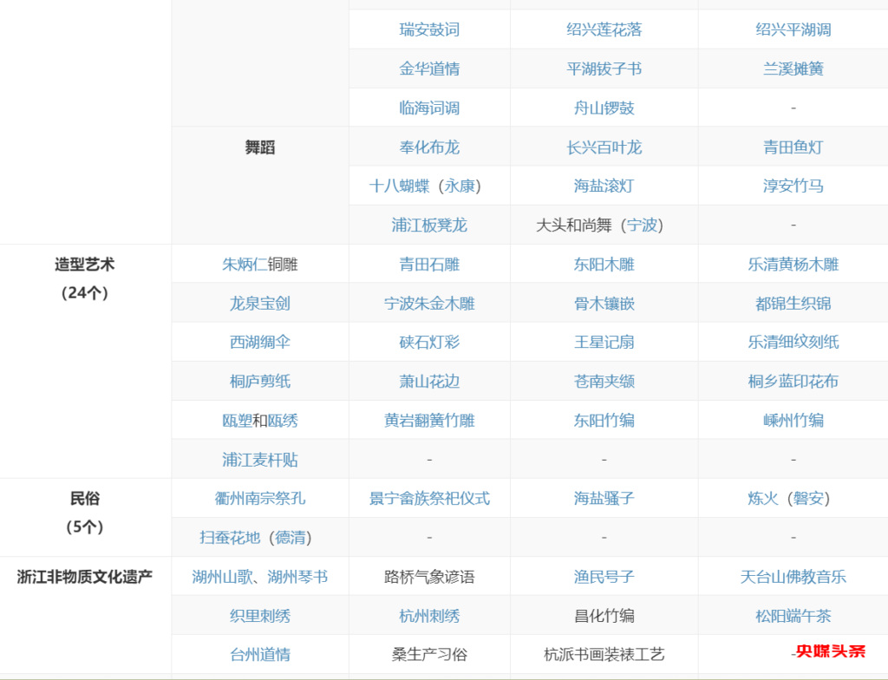Open the 兰溪摊簧 page
Image resolution: width=888 pixels, height=680 pixels.
click(792, 69)
